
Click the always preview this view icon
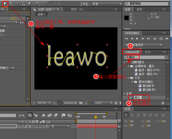pyautogui.click(x=34, y=103)
